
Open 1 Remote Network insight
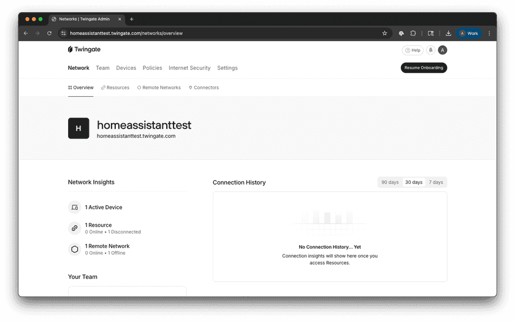coord(107,246)
